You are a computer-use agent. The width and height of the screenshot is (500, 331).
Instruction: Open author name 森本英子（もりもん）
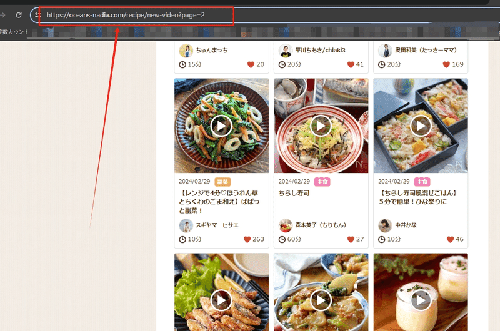point(321,225)
